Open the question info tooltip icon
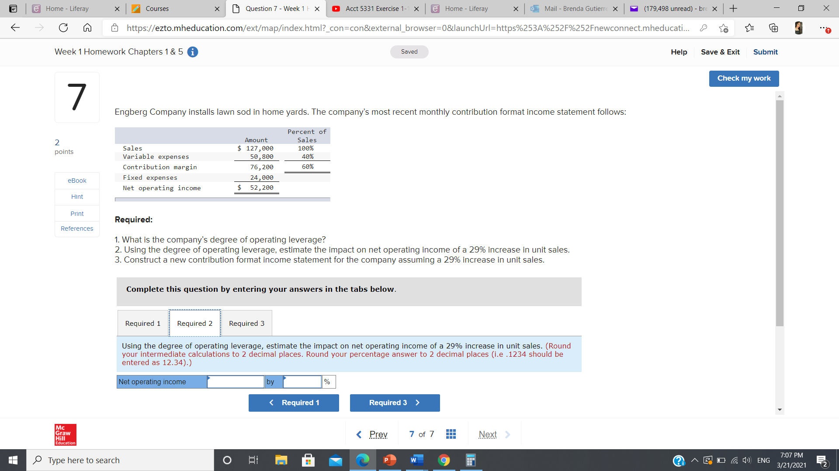The height and width of the screenshot is (471, 839). 192,51
